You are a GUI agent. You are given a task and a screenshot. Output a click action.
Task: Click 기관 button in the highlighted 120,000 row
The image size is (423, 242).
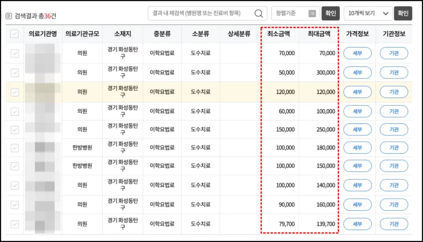394,92
